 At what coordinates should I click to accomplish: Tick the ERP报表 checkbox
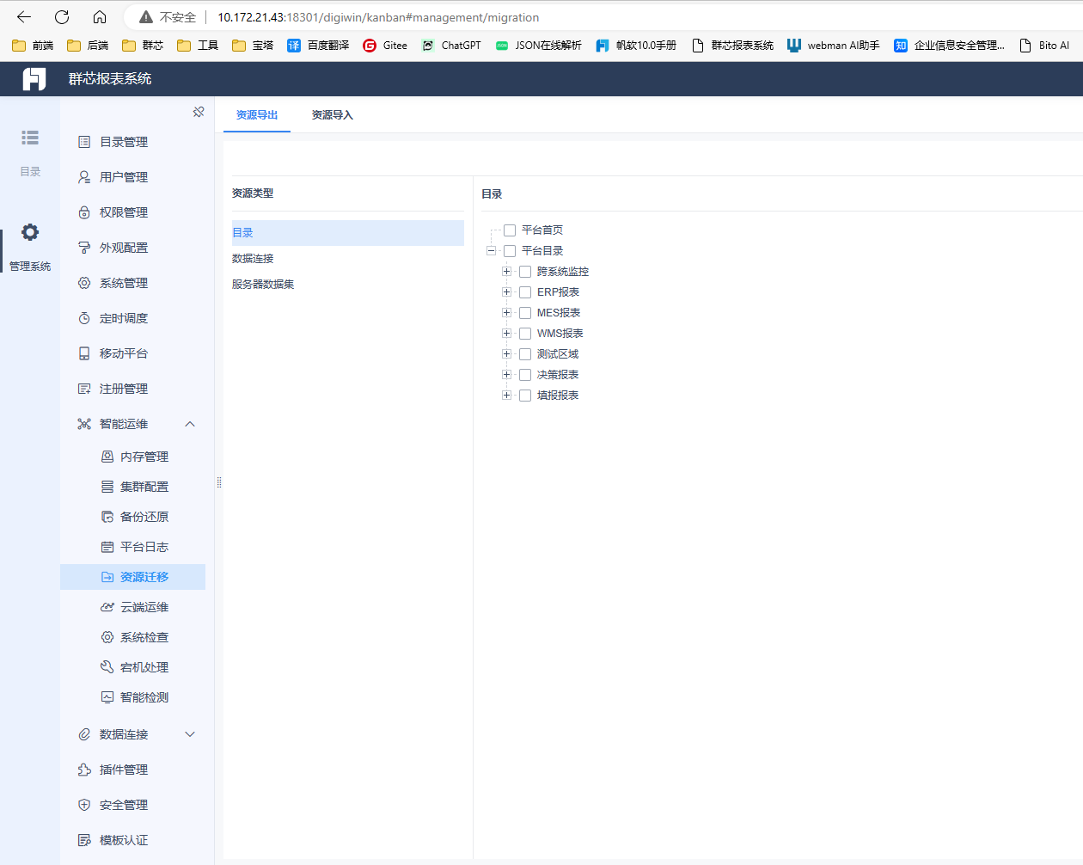click(x=525, y=292)
